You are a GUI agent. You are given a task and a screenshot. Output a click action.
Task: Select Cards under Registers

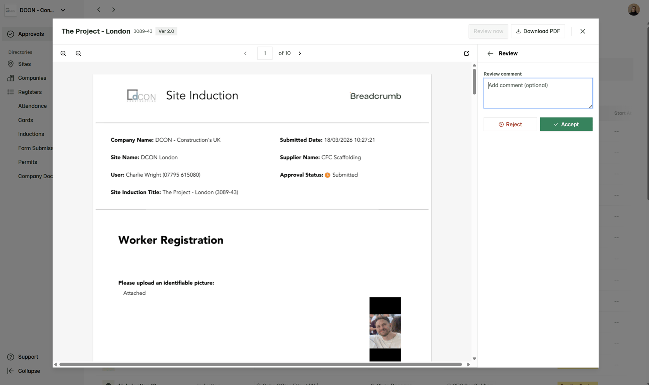pos(26,120)
